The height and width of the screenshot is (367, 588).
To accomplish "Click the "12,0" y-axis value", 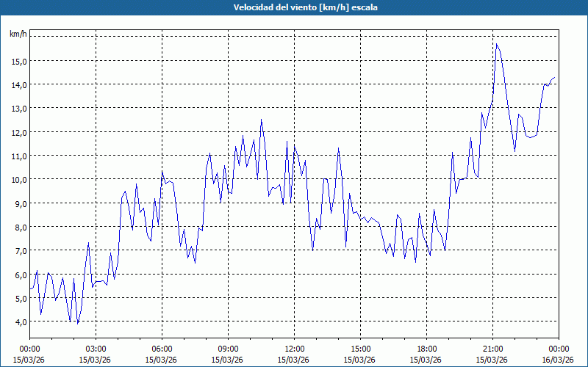I will [x=19, y=133].
